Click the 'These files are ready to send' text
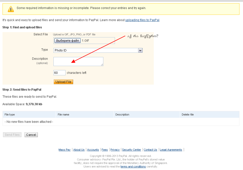This screenshot has height=170, width=243. pyautogui.click(x=30, y=97)
